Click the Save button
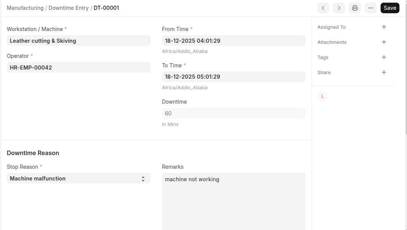 click(390, 8)
